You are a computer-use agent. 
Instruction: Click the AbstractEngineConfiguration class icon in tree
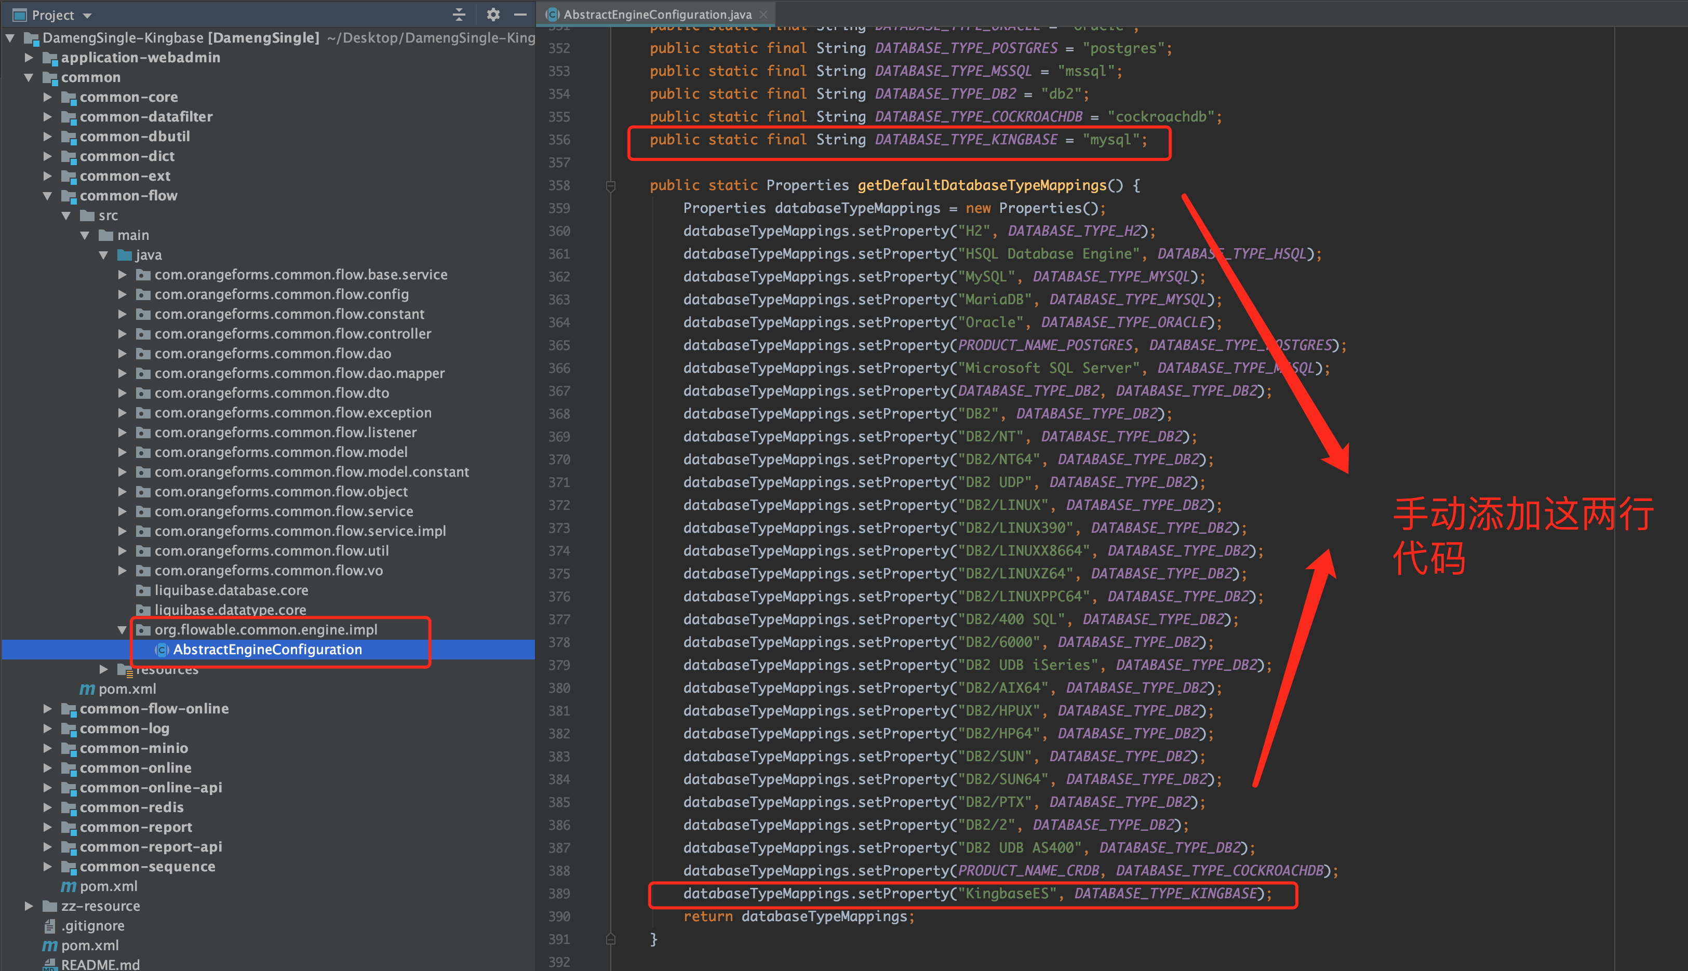pos(162,650)
